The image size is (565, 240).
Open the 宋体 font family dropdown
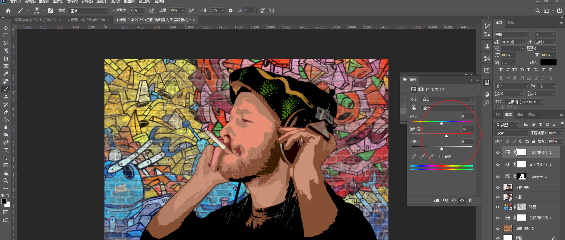click(512, 34)
